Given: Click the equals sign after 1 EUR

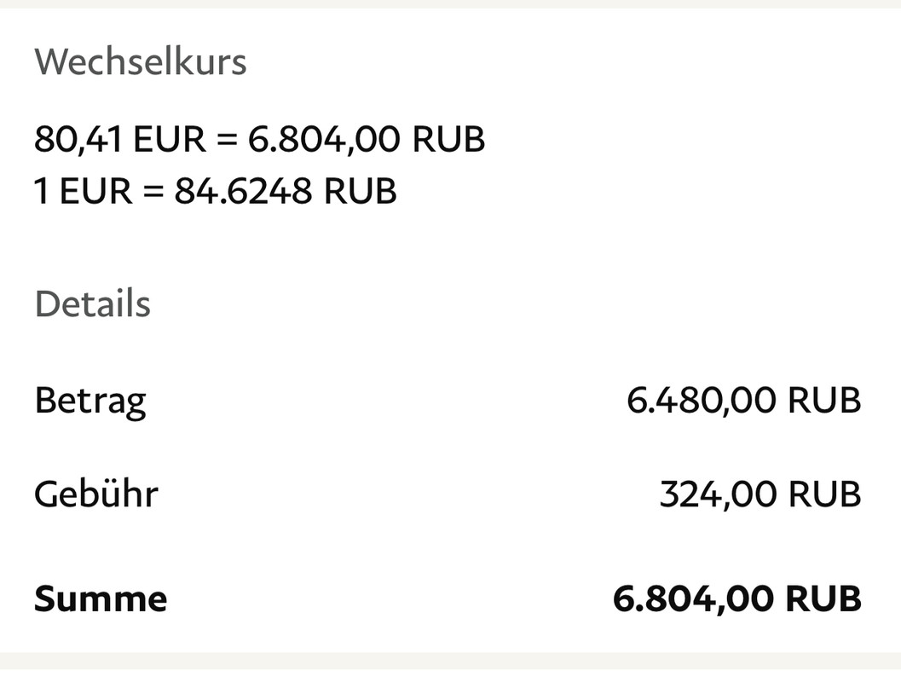Looking at the screenshot, I should 153,191.
